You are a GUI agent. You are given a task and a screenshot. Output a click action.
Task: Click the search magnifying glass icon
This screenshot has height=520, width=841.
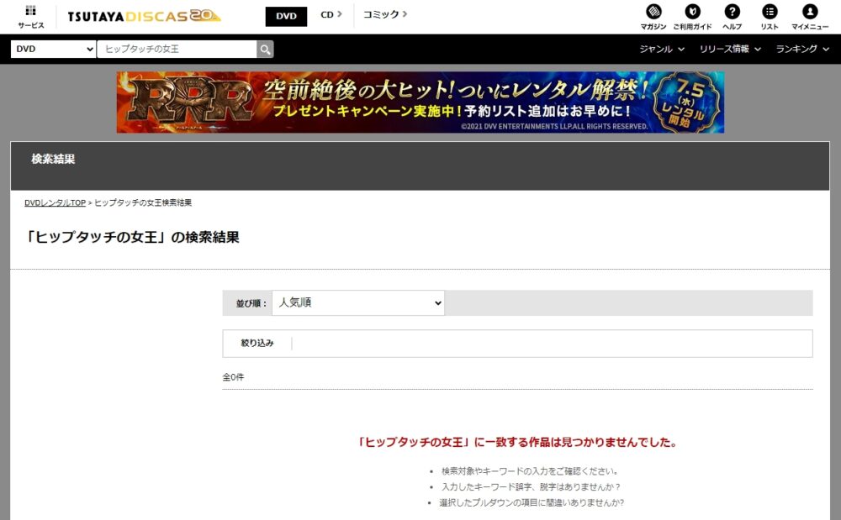click(265, 49)
